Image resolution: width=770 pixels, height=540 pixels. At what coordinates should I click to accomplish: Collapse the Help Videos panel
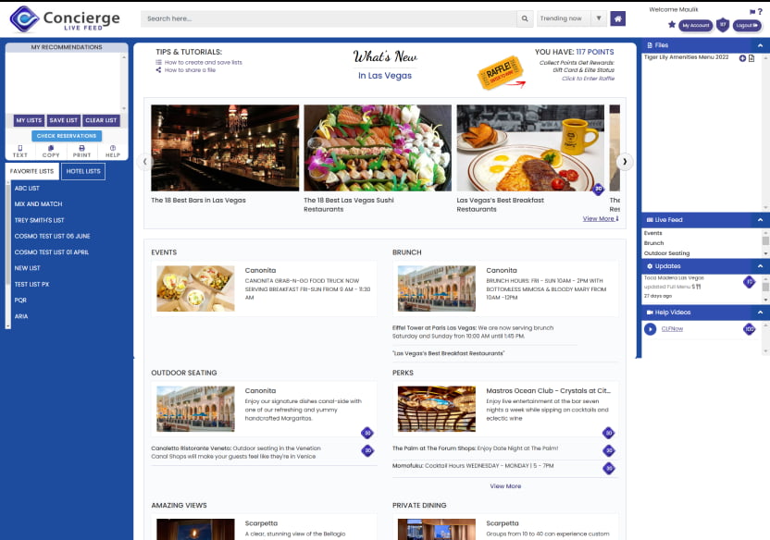point(760,313)
